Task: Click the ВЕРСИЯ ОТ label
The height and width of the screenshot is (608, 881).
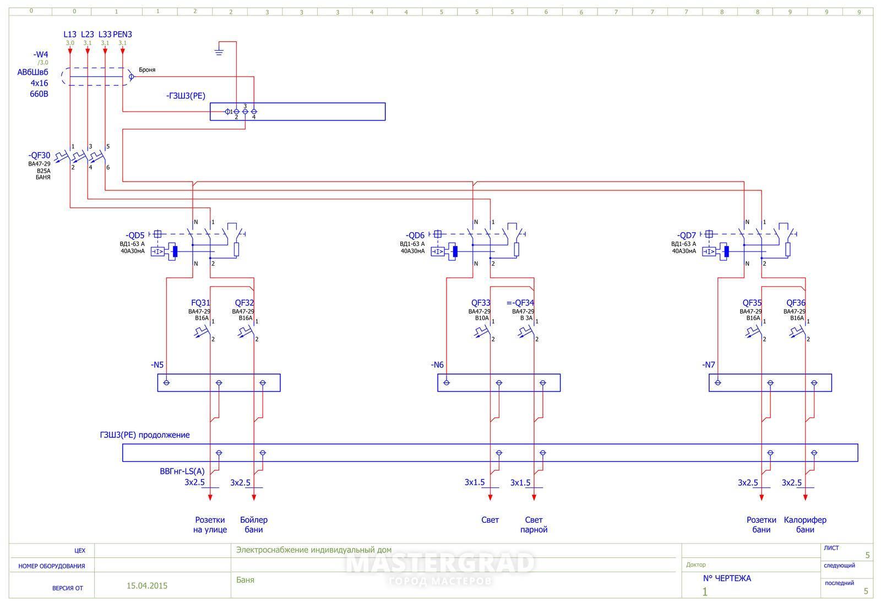Action: (68, 588)
